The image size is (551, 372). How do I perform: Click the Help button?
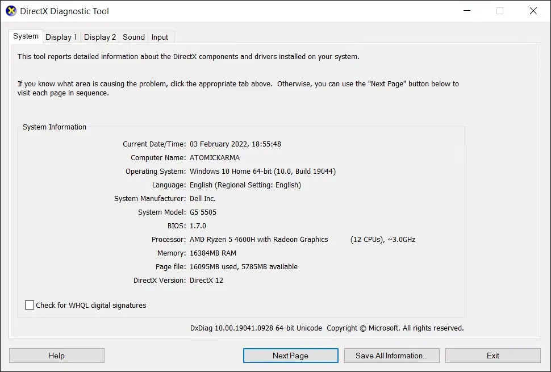[57, 356]
